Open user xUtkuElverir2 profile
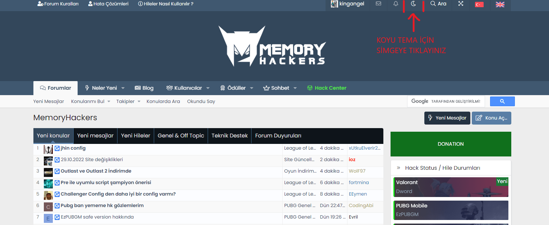Viewport: 549px width, 225px height. tap(364, 148)
